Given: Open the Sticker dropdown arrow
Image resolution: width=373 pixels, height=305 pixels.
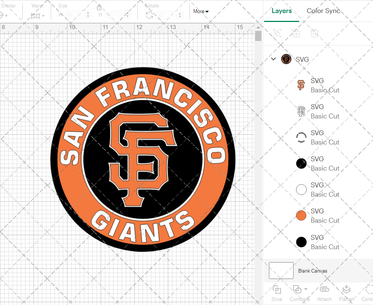Looking at the screenshot, I should [6, 16].
